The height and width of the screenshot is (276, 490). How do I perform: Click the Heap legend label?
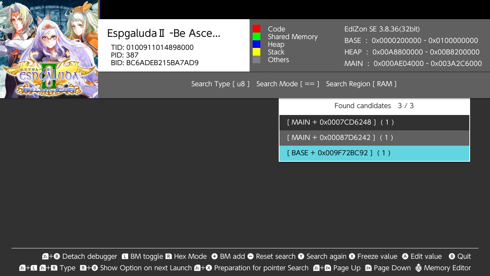tap(276, 44)
